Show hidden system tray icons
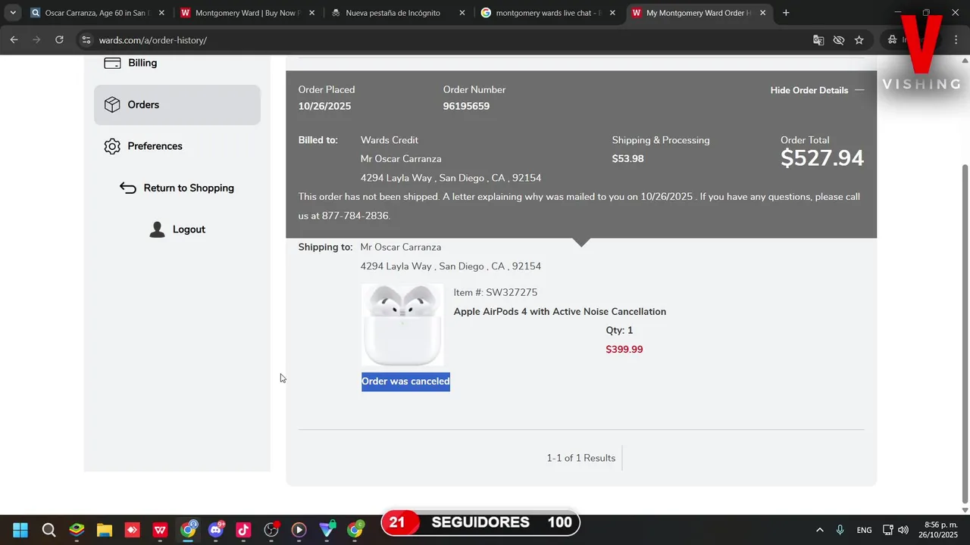Viewport: 970px width, 545px height. (819, 530)
